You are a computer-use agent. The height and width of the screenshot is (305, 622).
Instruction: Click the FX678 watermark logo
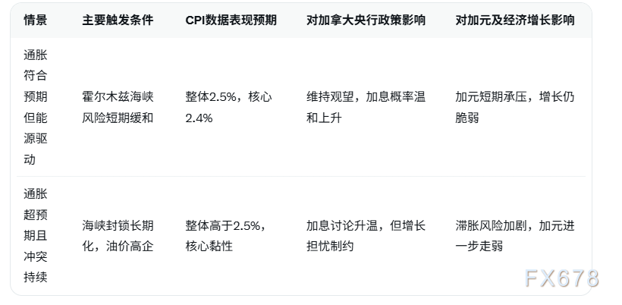click(x=561, y=278)
